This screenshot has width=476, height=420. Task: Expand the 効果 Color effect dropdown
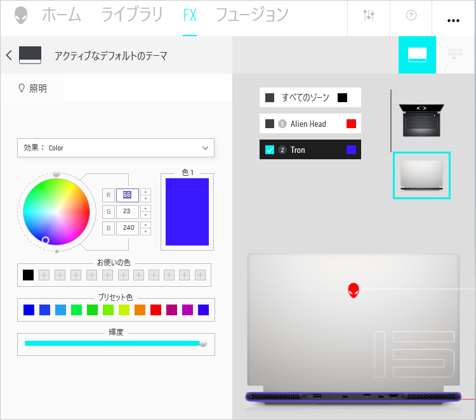tap(116, 148)
